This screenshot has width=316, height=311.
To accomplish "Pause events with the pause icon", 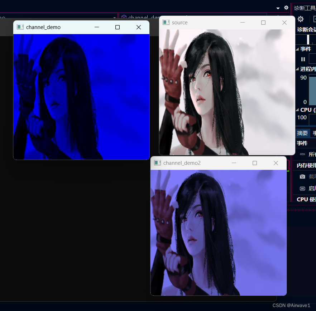I will 303,59.
